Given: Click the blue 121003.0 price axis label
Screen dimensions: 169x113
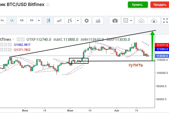Looking at the screenshot, I should point(162,49).
